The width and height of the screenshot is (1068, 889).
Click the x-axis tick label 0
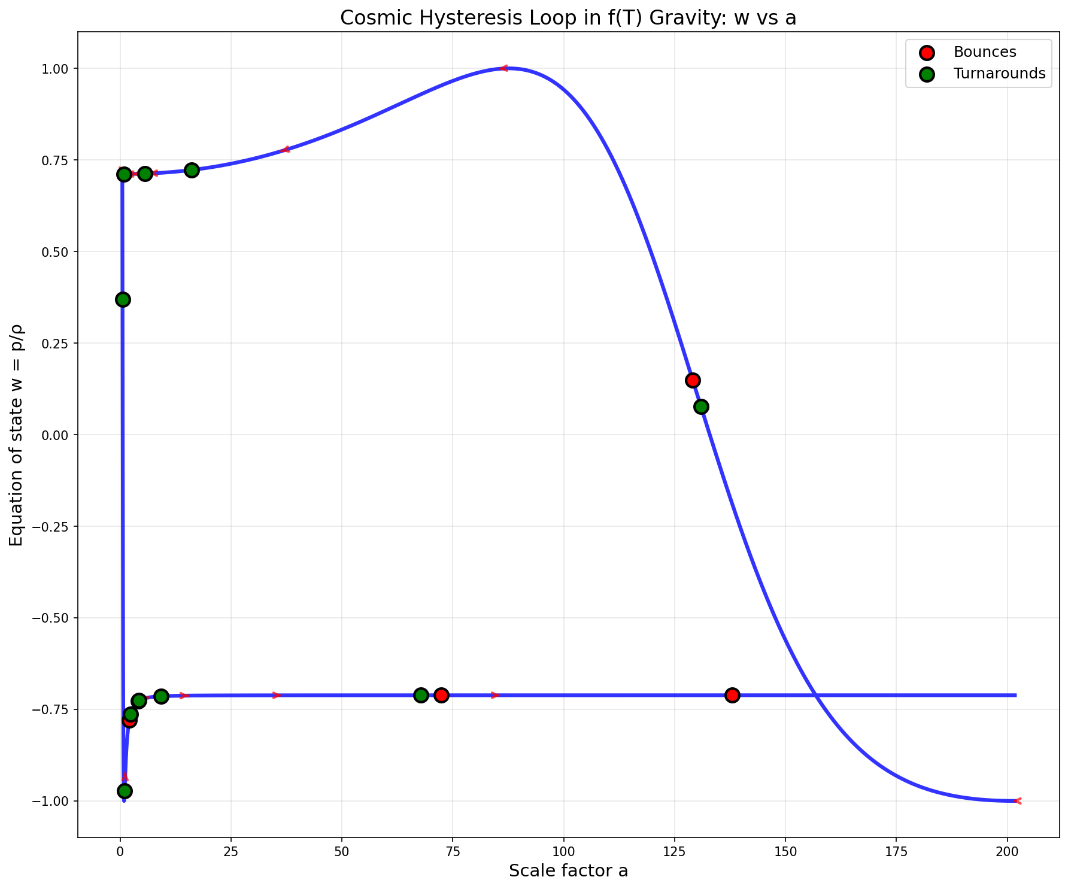(x=120, y=851)
